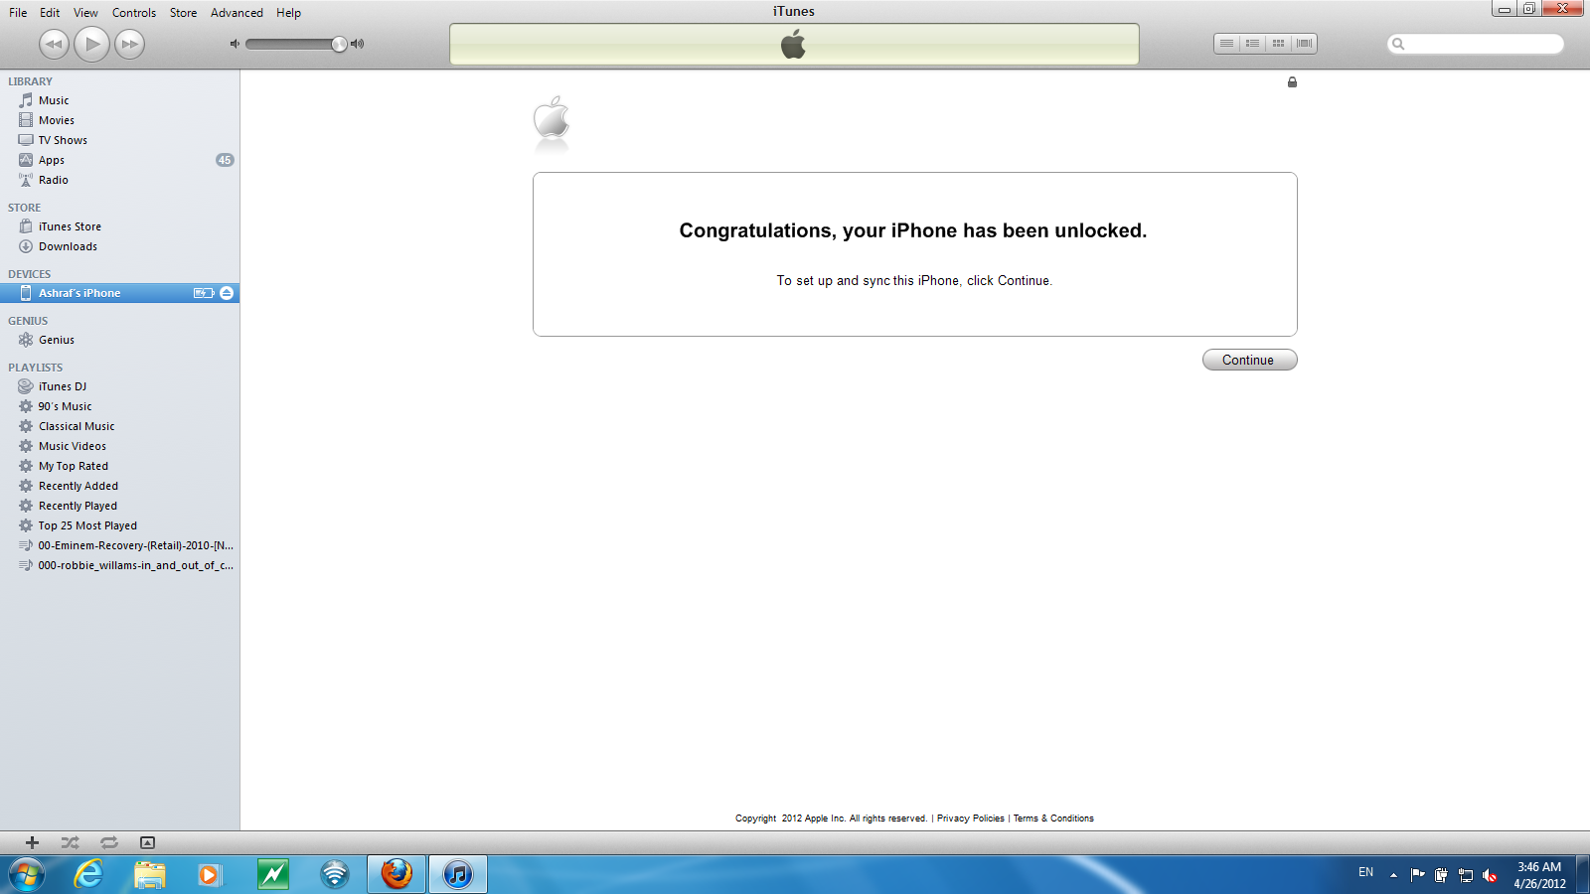Switch to album list view
Screen dimensions: 1590x894
coord(1252,44)
